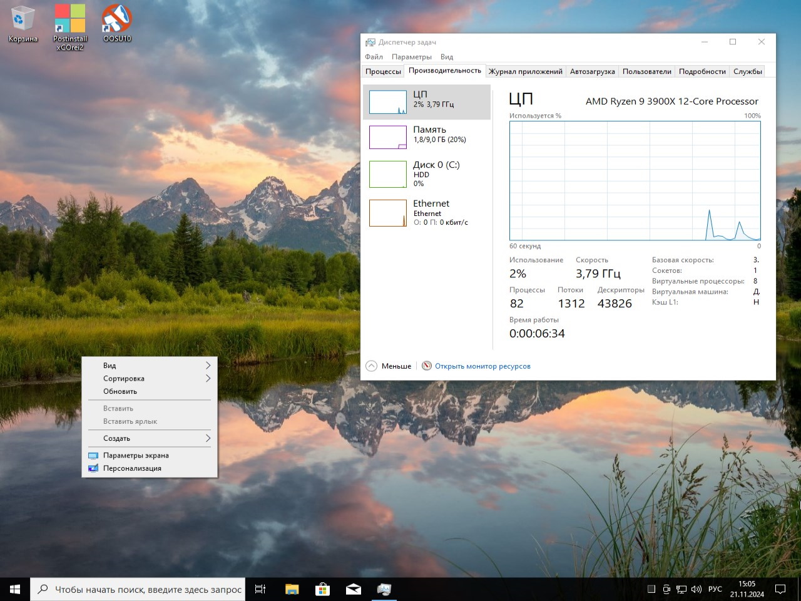This screenshot has width=801, height=601.
Task: Expand the Сортировка submenu
Action: 150,379
